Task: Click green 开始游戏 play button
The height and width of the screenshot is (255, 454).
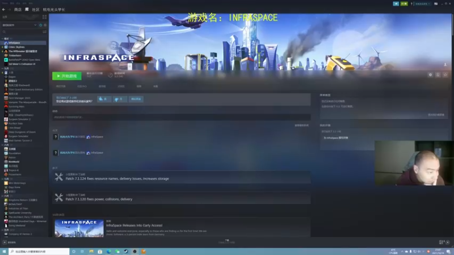Action: [67, 76]
